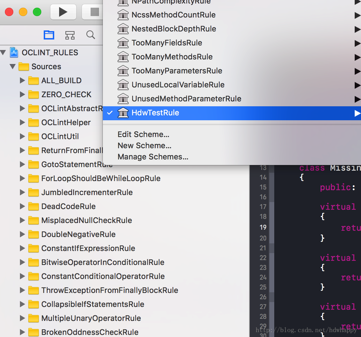
Task: Click the NestedBlockDepthRule target building icon
Action: pos(123,29)
